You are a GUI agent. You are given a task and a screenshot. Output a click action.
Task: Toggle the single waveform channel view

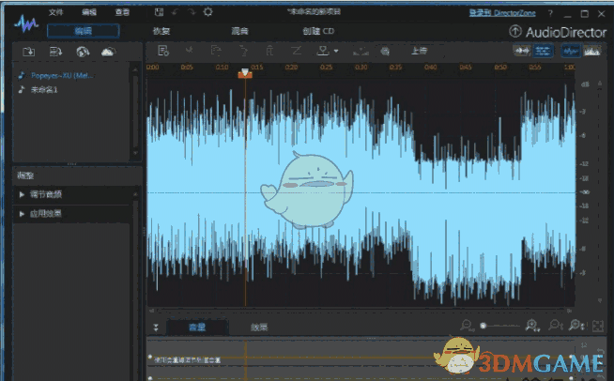coord(522,51)
